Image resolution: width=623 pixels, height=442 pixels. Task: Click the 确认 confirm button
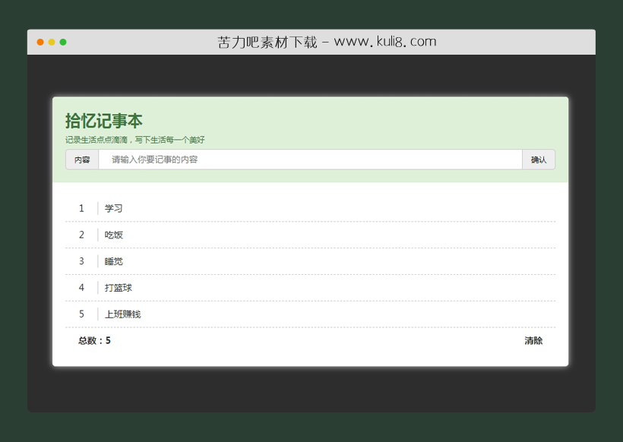[x=539, y=159]
